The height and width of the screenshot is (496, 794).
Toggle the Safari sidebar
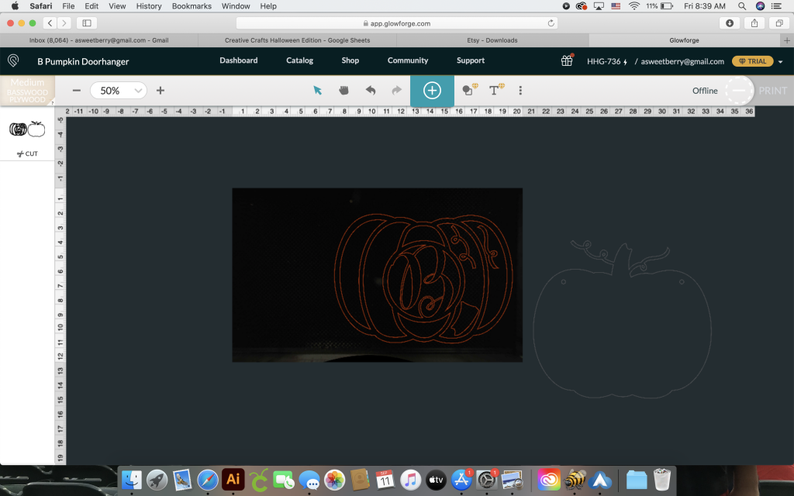[87, 23]
